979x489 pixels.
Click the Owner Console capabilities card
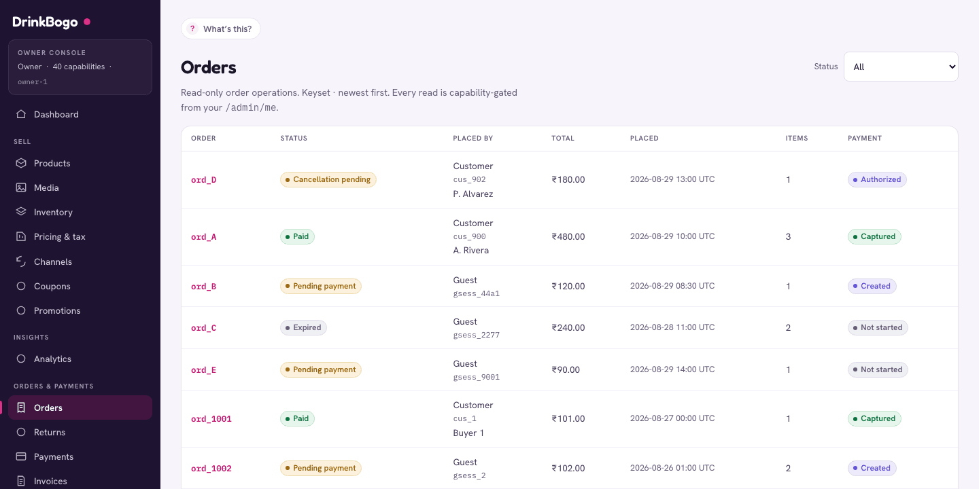pyautogui.click(x=80, y=67)
